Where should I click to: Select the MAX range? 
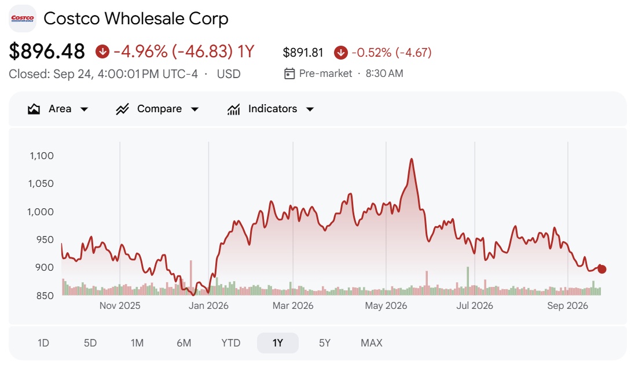pyautogui.click(x=372, y=343)
